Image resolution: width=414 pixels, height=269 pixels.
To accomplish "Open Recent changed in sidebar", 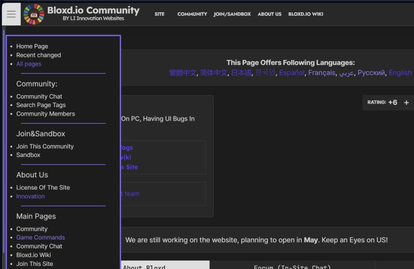I will (38, 55).
